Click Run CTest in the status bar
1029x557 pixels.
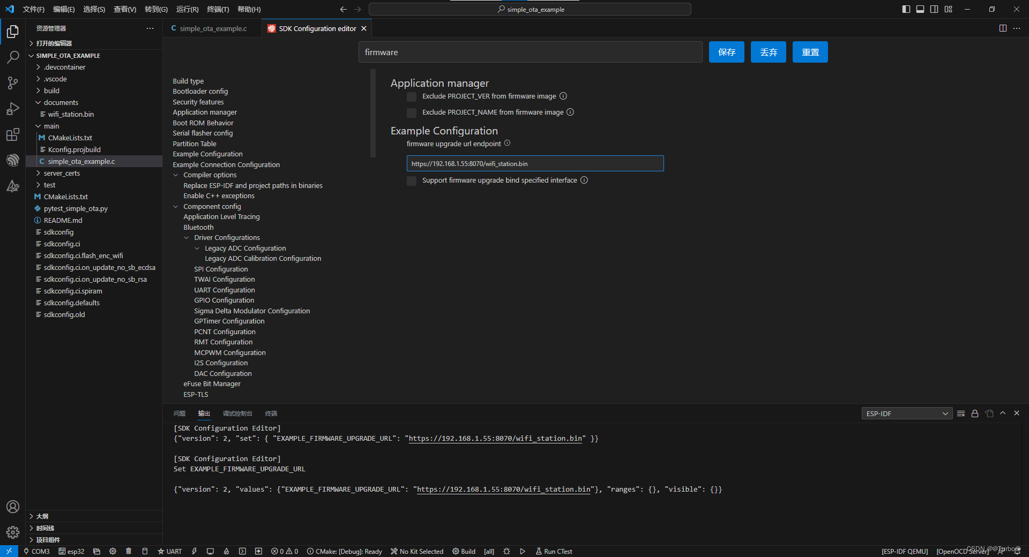pos(554,552)
